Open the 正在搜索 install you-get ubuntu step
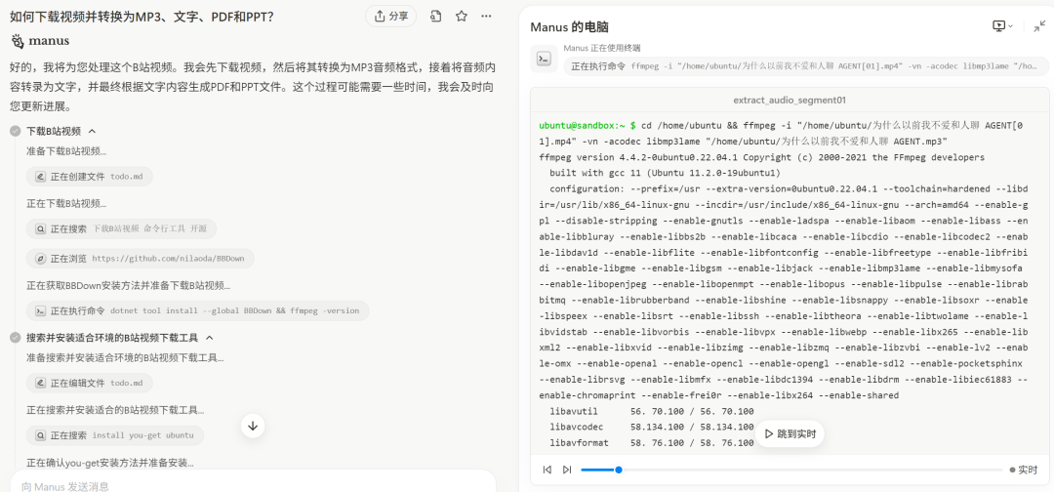This screenshot has width=1054, height=492. coord(115,435)
